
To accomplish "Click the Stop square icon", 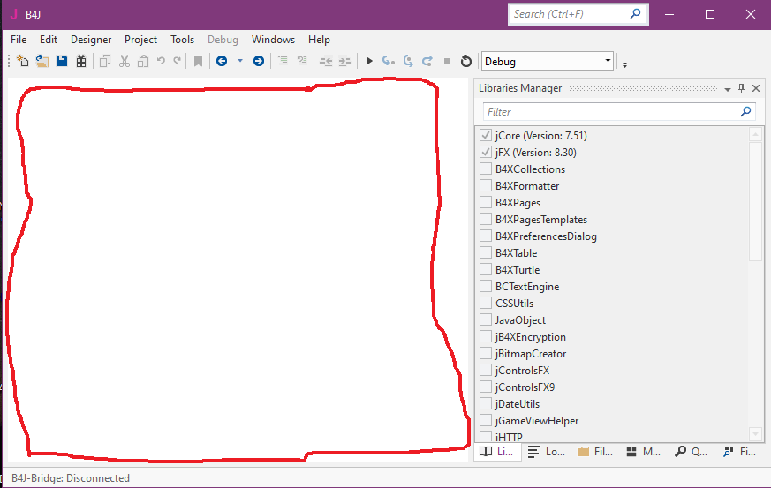I will pyautogui.click(x=447, y=61).
